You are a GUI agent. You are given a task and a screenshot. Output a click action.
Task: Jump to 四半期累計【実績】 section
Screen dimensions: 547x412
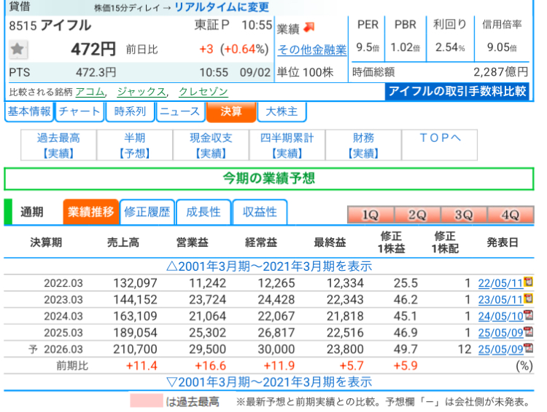287,146
